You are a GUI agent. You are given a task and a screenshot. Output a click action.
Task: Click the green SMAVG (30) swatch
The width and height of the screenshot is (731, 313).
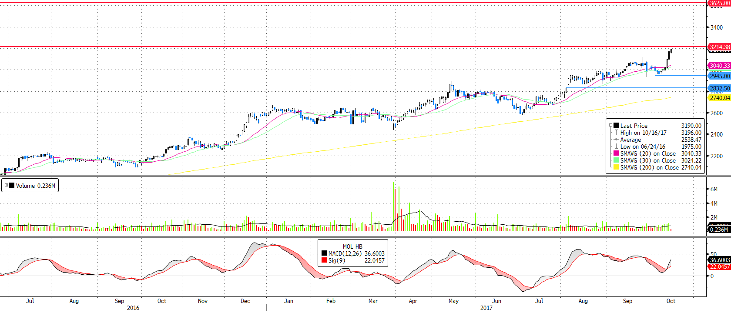click(616, 160)
